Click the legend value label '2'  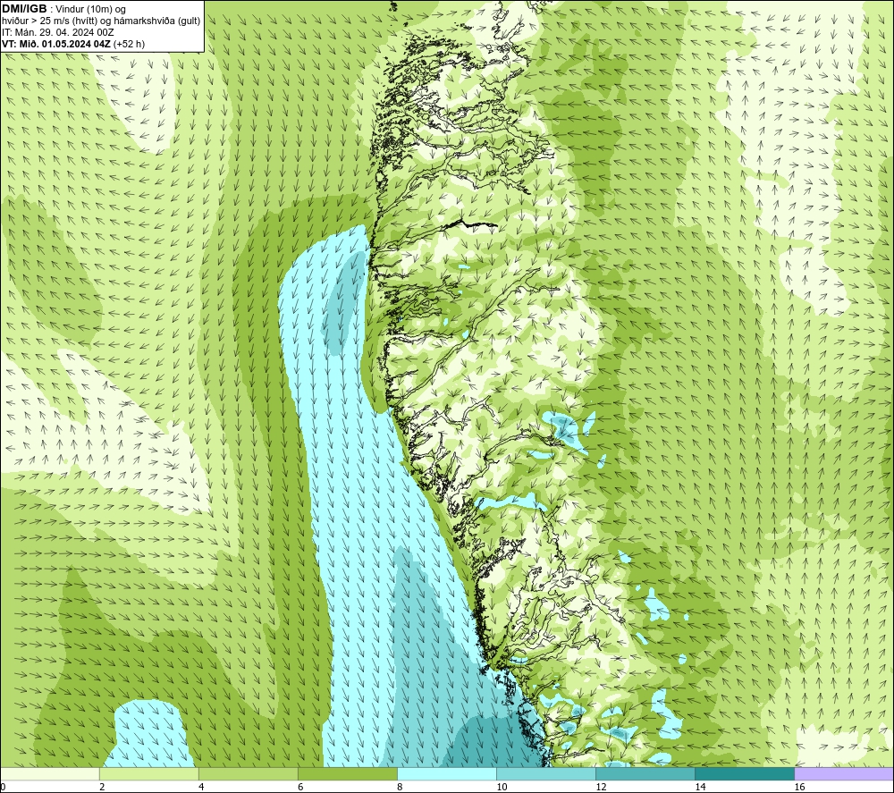click(102, 787)
